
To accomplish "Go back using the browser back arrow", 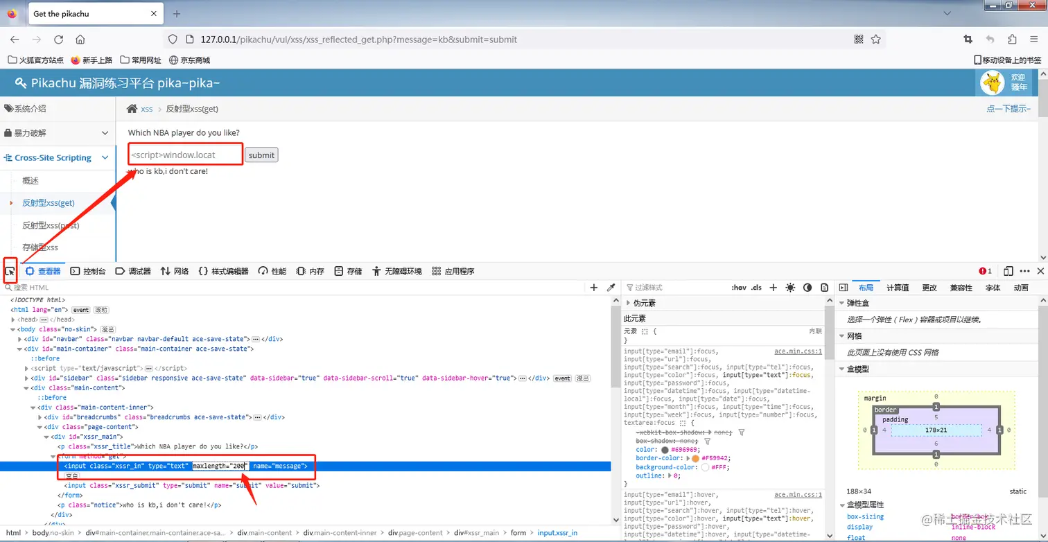I will pos(15,40).
